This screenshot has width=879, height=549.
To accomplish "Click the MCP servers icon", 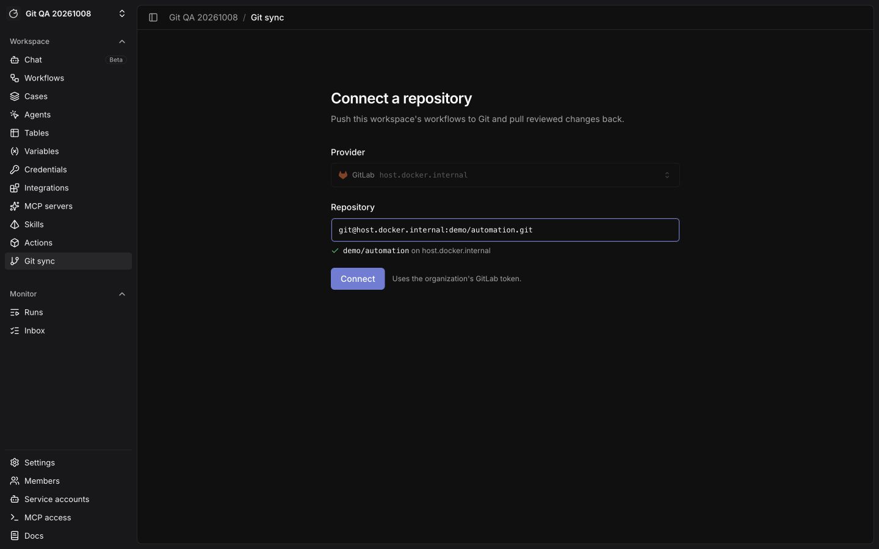I will tap(15, 206).
